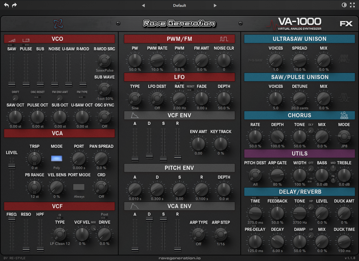Toggle the switch above the SAW slider
Screen dimensions: 359x261
click(x=11, y=45)
